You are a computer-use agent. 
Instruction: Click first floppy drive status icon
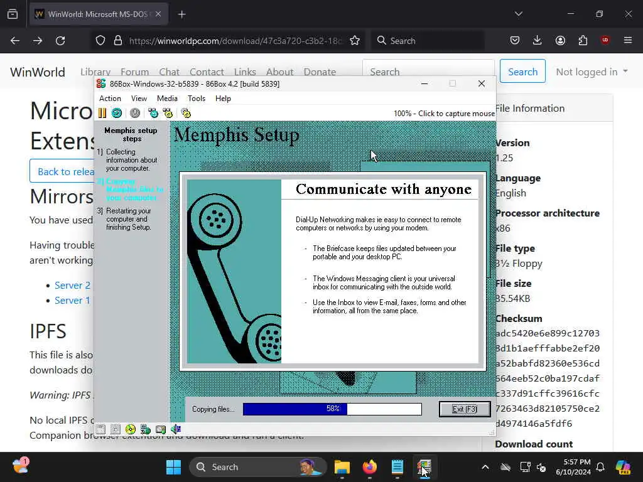pos(100,429)
